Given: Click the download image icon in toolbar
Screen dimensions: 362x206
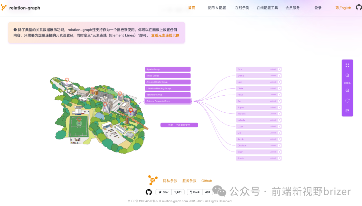Looking at the screenshot, I should (x=347, y=111).
